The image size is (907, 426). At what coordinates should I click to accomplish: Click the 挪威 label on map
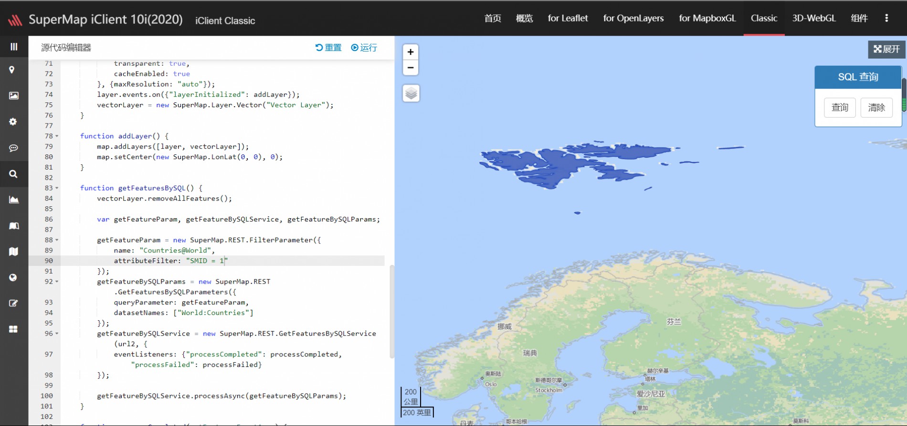pyautogui.click(x=505, y=326)
